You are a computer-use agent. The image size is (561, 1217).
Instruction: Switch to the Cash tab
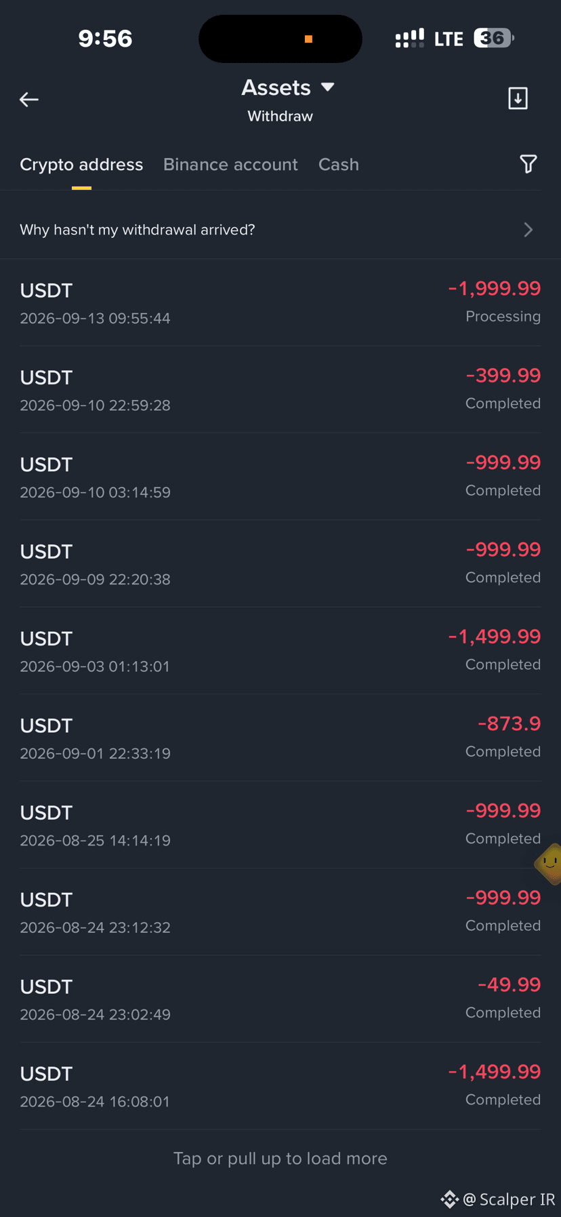tap(339, 165)
